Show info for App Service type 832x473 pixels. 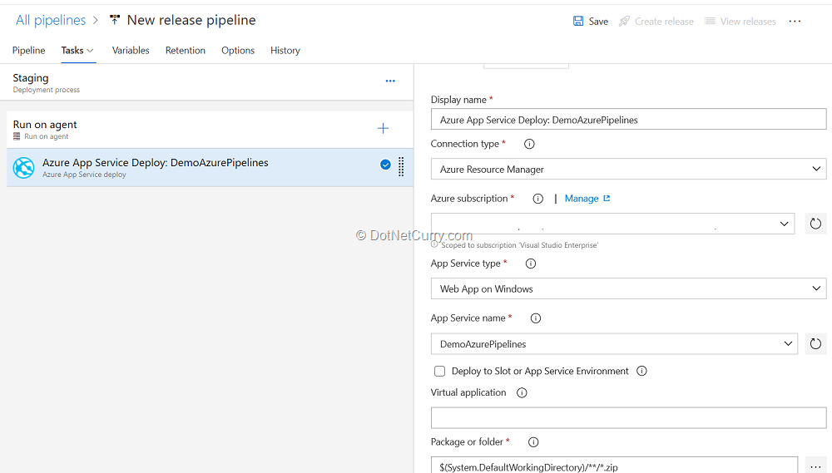coord(531,264)
